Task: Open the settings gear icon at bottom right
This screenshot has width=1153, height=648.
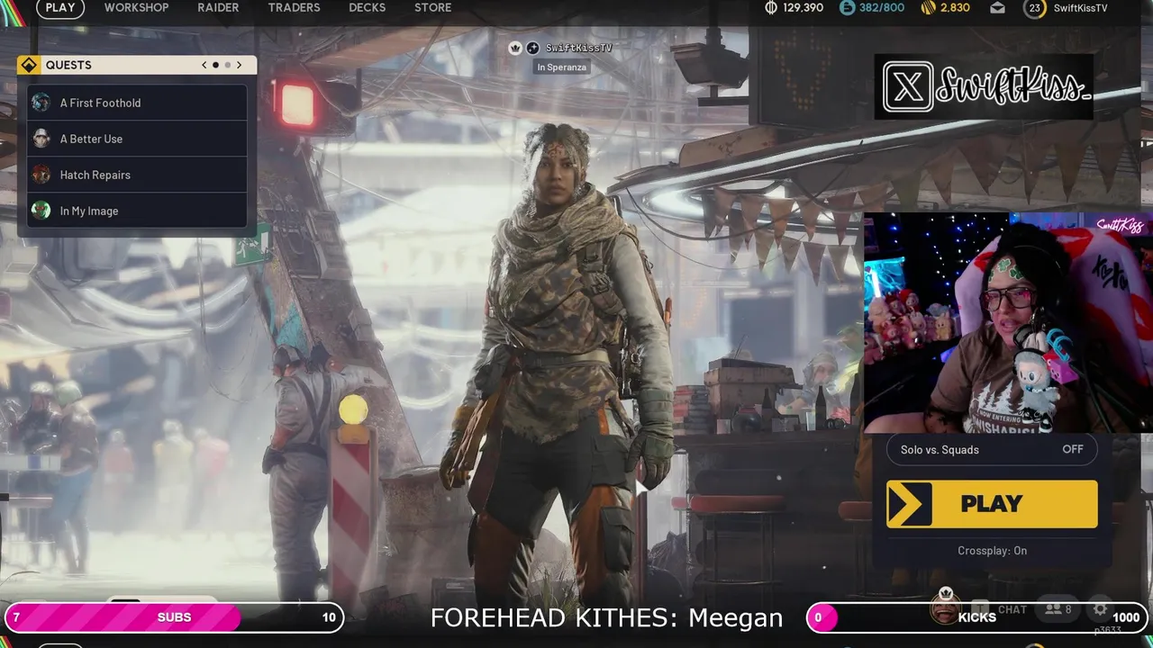Action: pyautogui.click(x=1100, y=609)
